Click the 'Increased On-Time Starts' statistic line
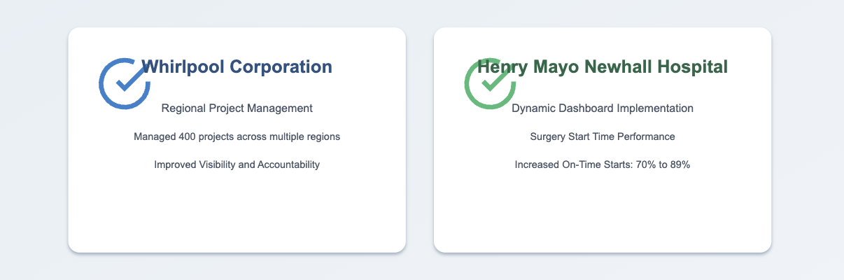 tap(603, 164)
